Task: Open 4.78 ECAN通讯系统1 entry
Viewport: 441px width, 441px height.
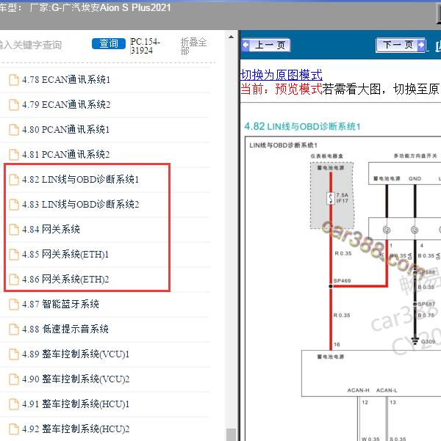Action: coord(66,80)
